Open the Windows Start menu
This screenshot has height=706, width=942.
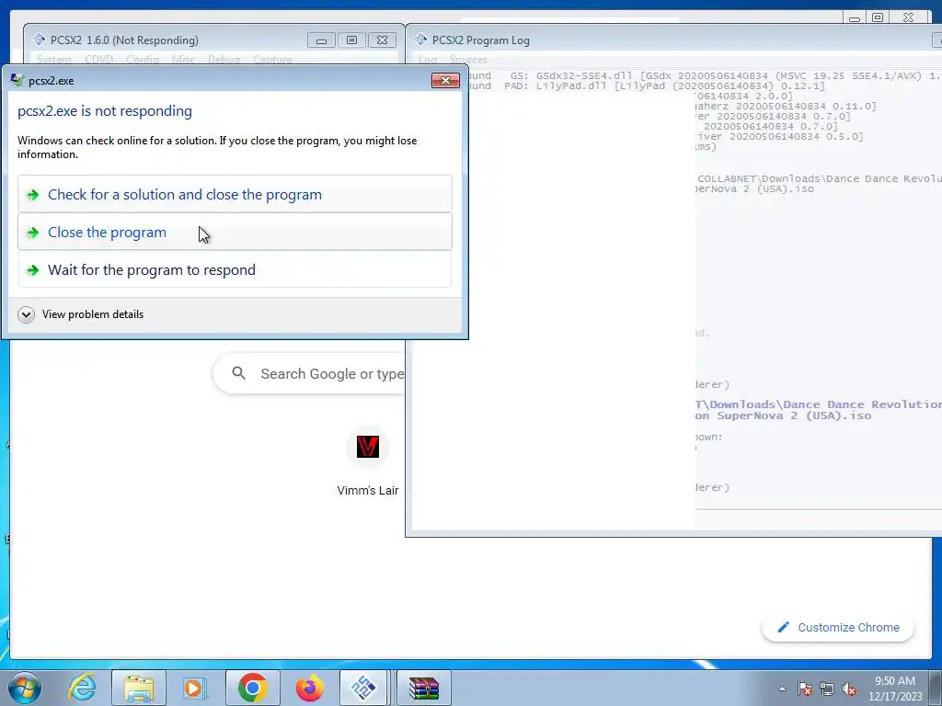click(25, 688)
